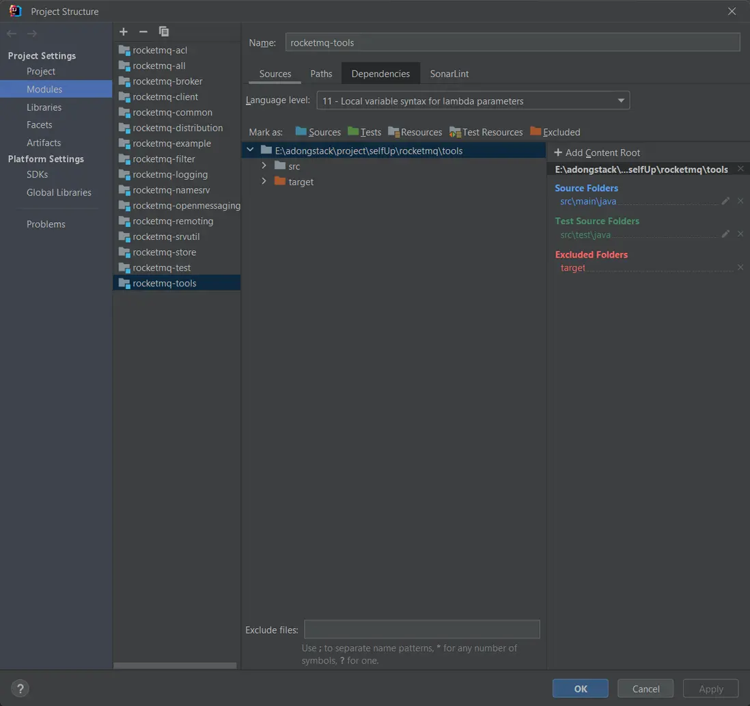Screen dimensions: 750x706
Task: Expand the src folder node
Action: (264, 166)
